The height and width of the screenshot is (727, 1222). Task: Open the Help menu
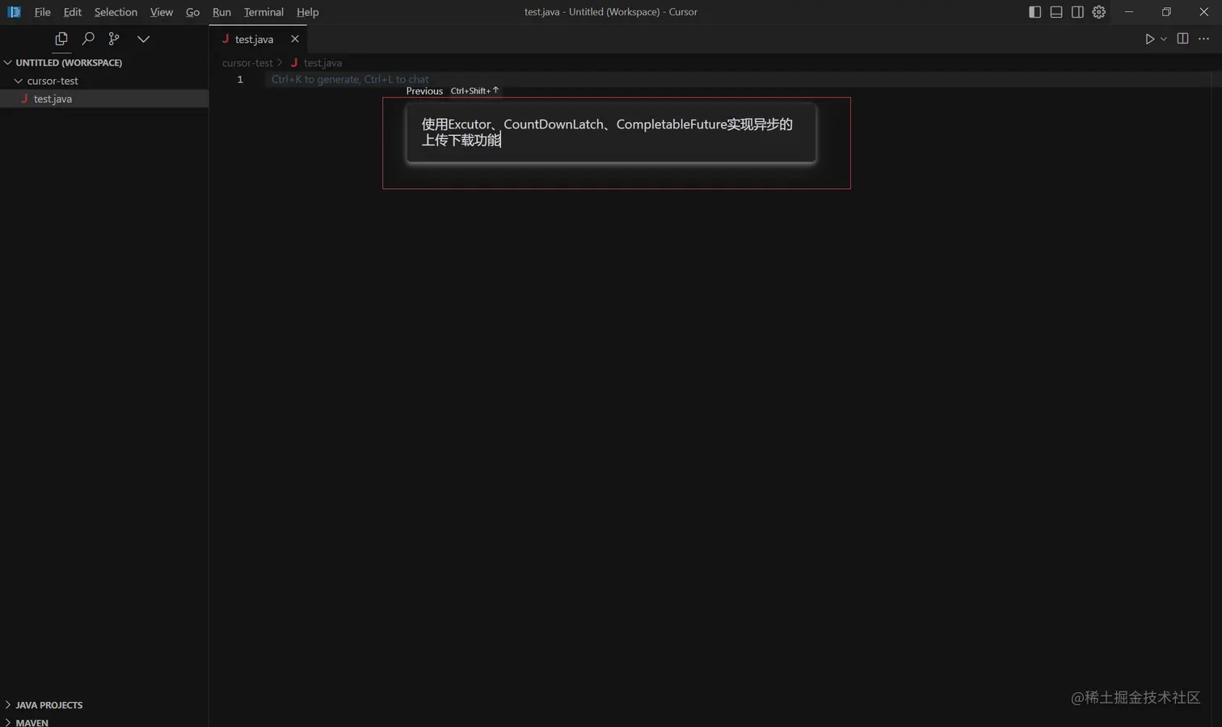tap(307, 12)
